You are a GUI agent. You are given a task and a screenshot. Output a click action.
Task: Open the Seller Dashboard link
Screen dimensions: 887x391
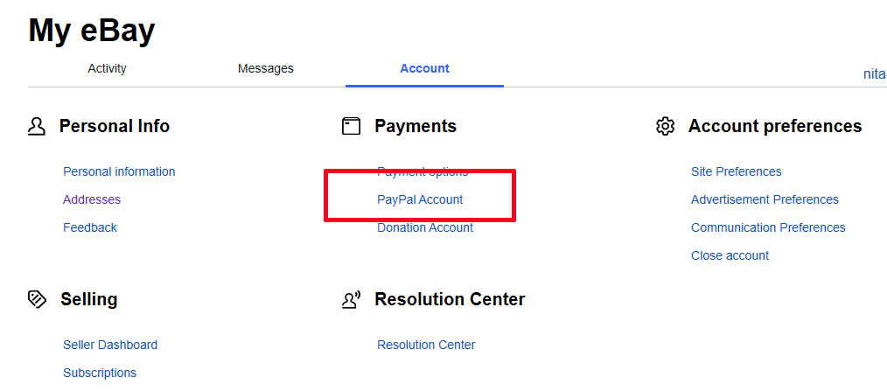(110, 345)
